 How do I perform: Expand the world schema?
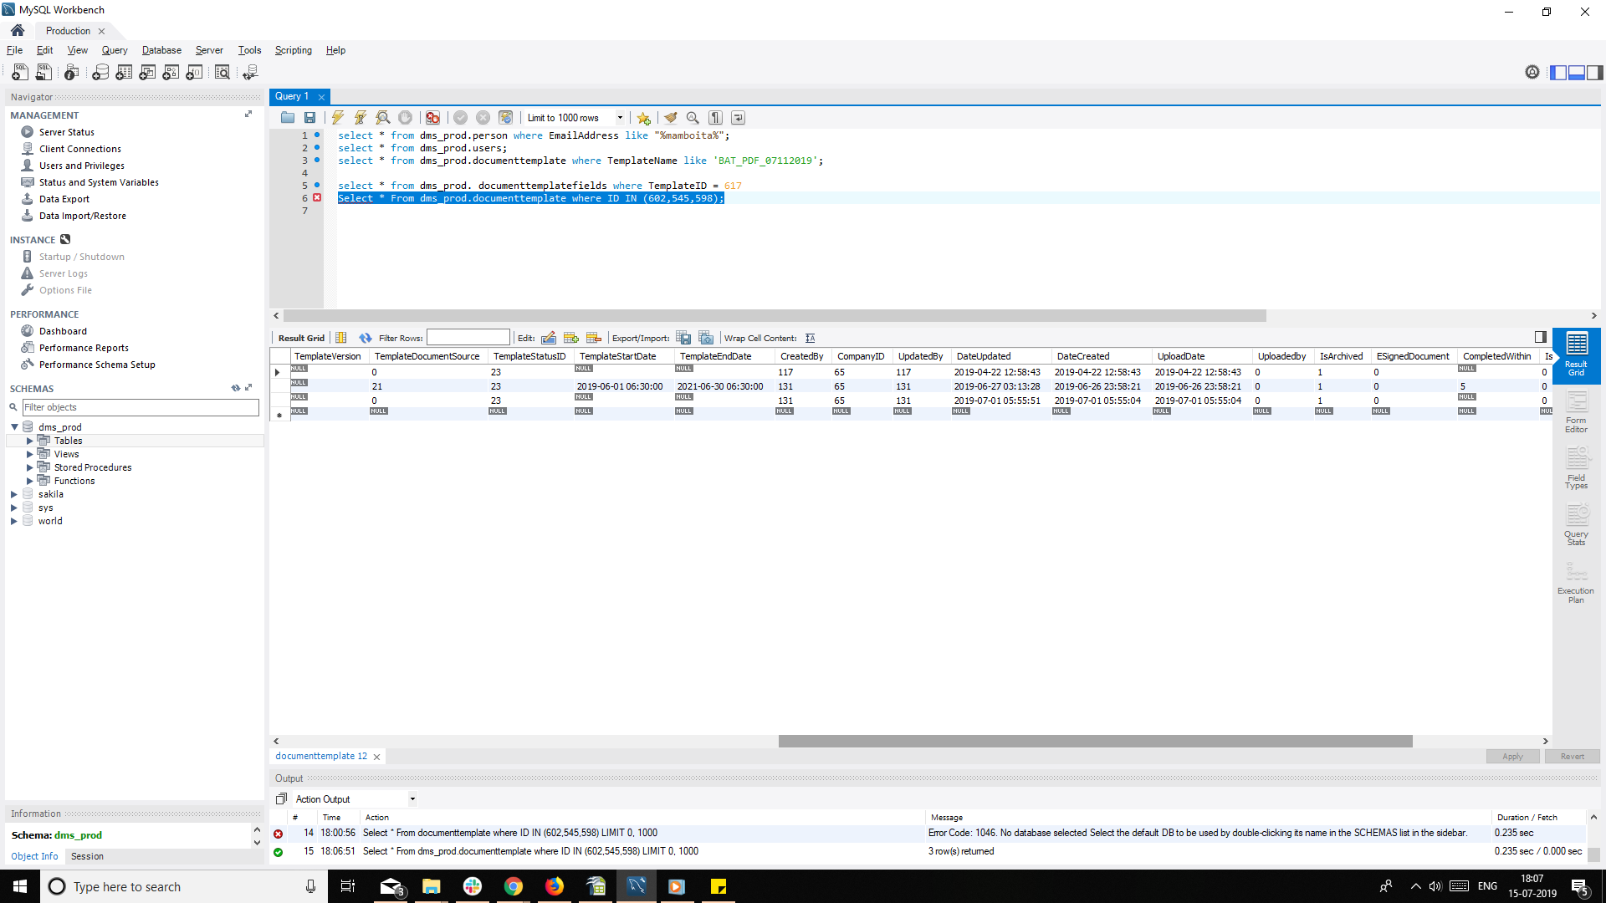(x=14, y=521)
